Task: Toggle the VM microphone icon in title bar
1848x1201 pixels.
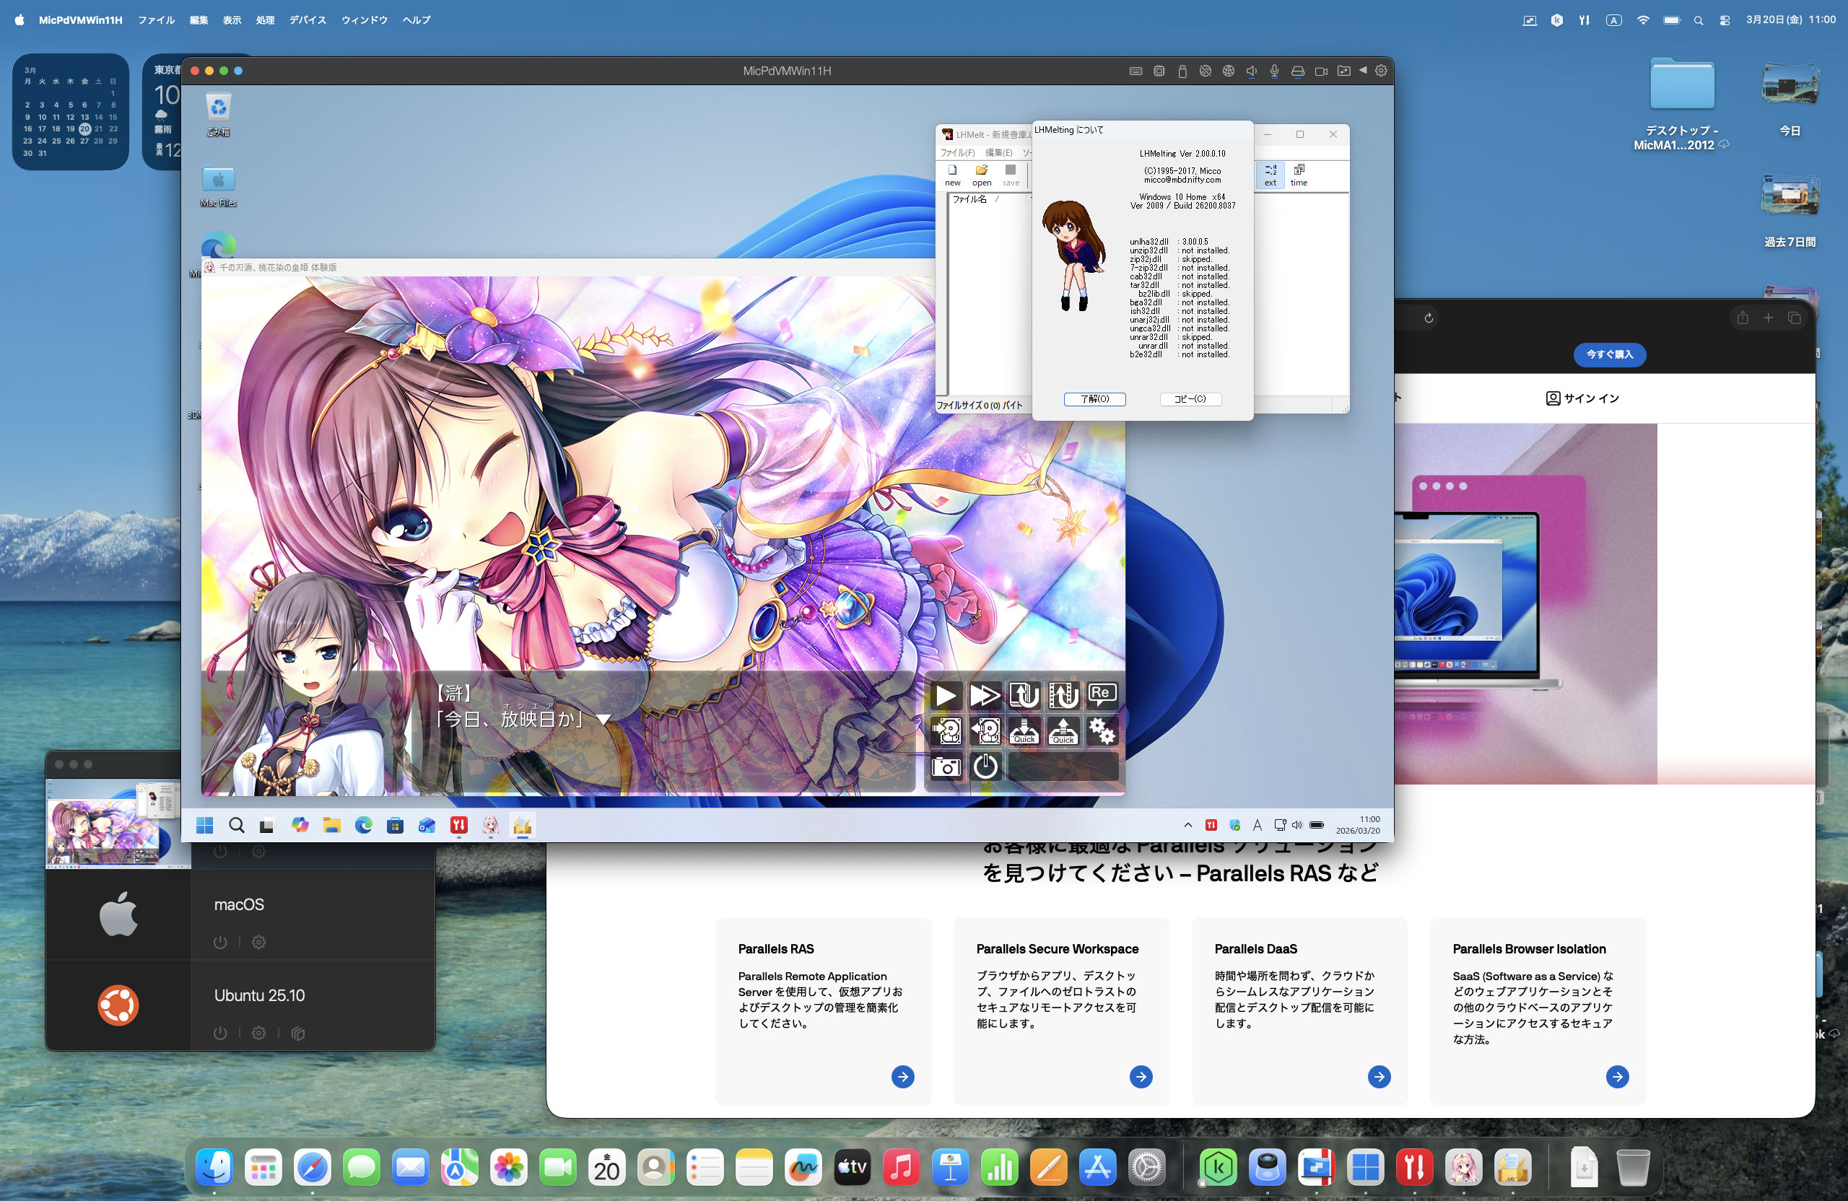Action: click(1274, 71)
